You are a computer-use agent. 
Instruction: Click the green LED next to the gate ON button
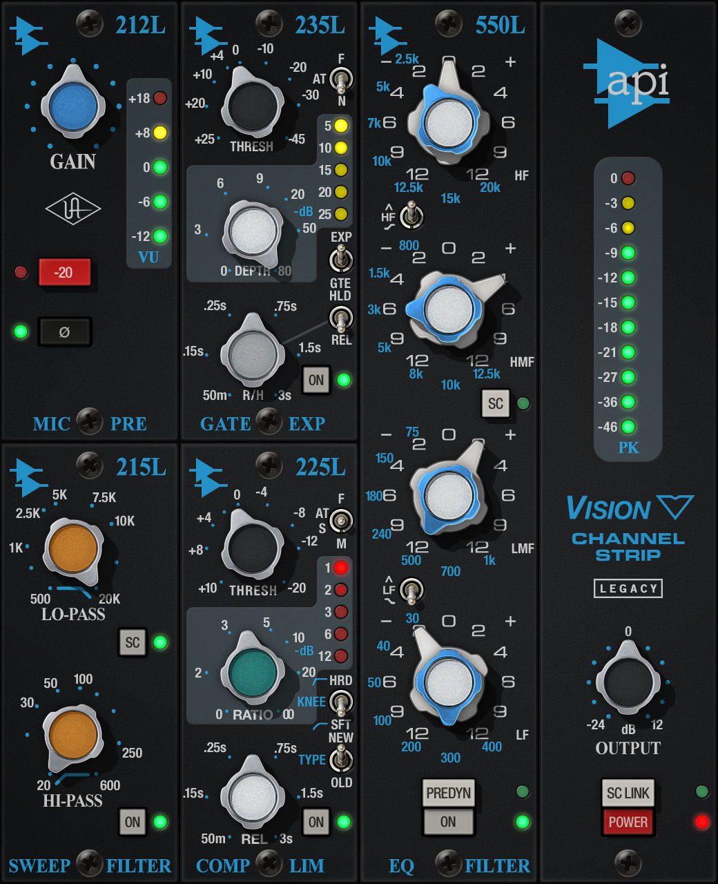coord(343,379)
